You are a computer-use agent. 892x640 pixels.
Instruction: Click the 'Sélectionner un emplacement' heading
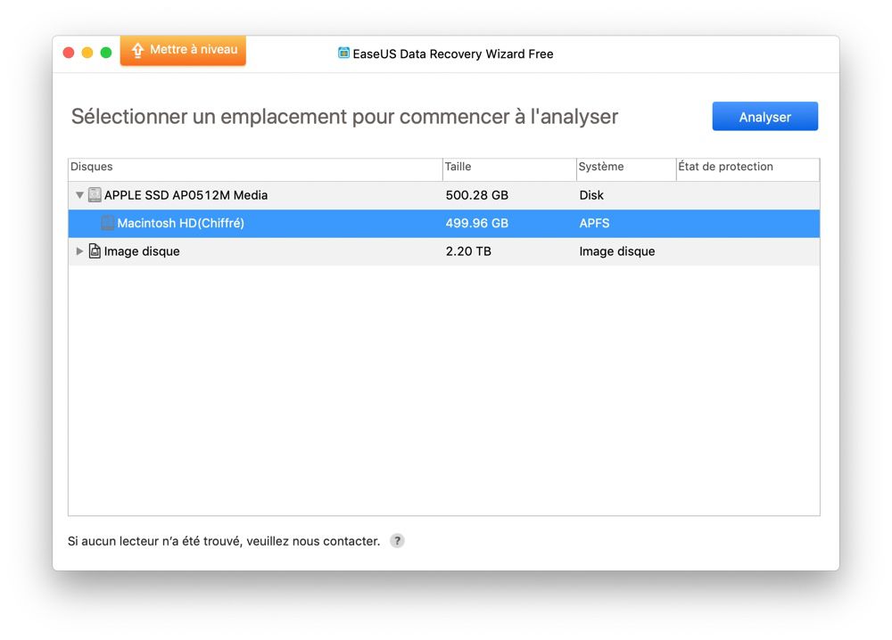(x=344, y=117)
